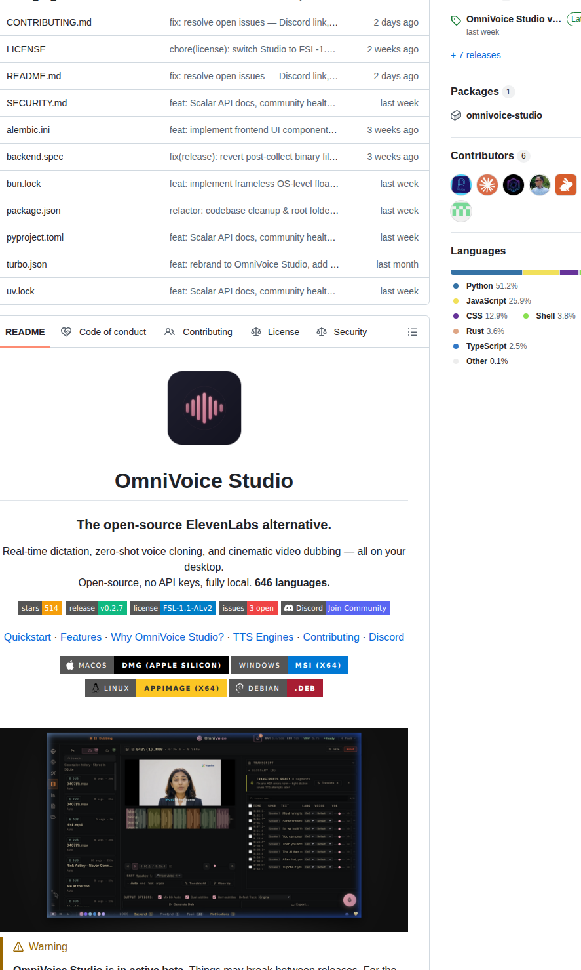
Task: Click the omnivoice-studio package cube icon
Action: (456, 115)
